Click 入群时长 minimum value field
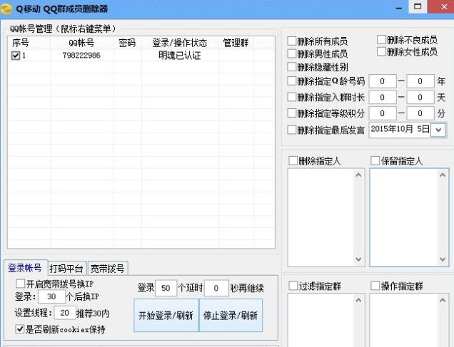 click(x=382, y=97)
